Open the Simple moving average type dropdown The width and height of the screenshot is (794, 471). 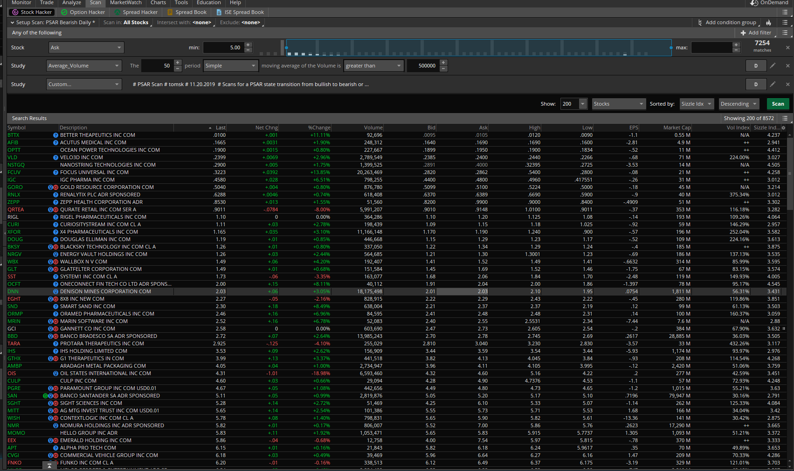click(231, 66)
